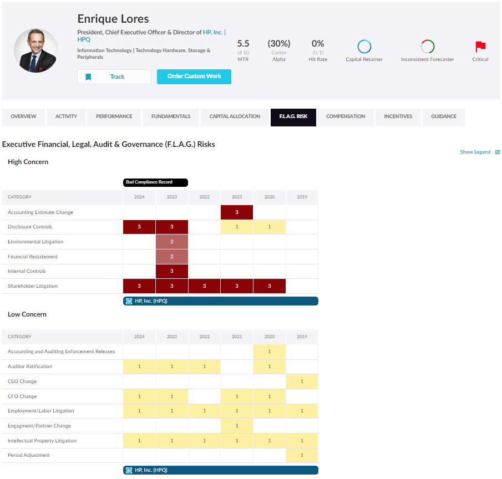
Task: Click the Track button
Action: pos(114,77)
